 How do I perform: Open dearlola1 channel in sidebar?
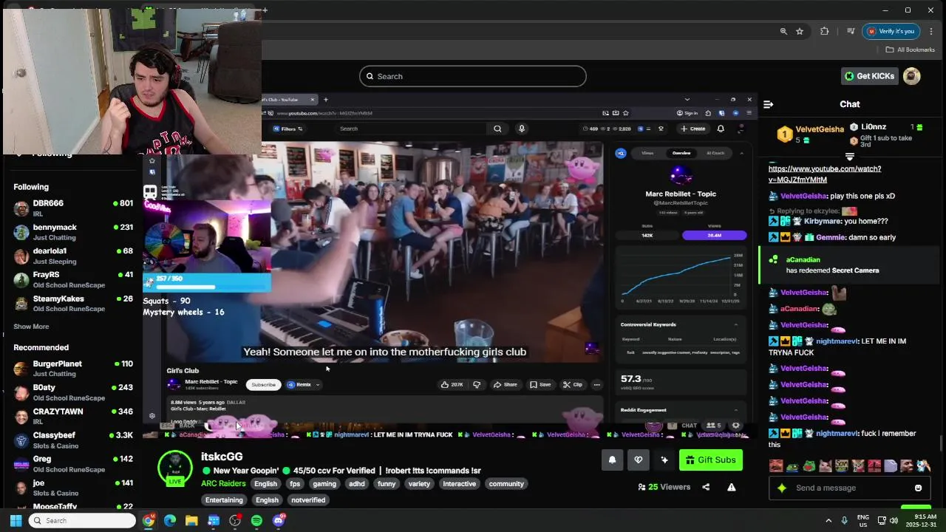pyautogui.click(x=74, y=256)
